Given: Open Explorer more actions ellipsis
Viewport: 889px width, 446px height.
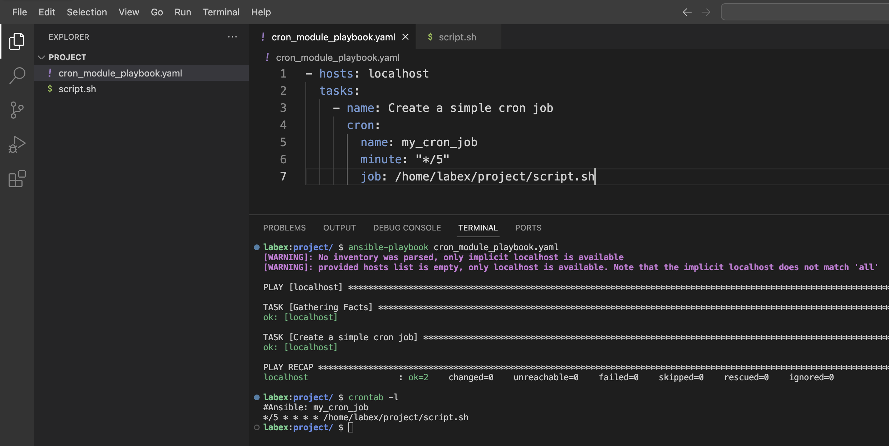Looking at the screenshot, I should (x=232, y=37).
